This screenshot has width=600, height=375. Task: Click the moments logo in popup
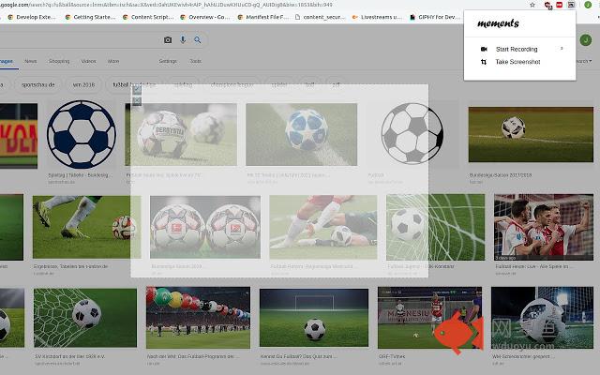pyautogui.click(x=498, y=23)
